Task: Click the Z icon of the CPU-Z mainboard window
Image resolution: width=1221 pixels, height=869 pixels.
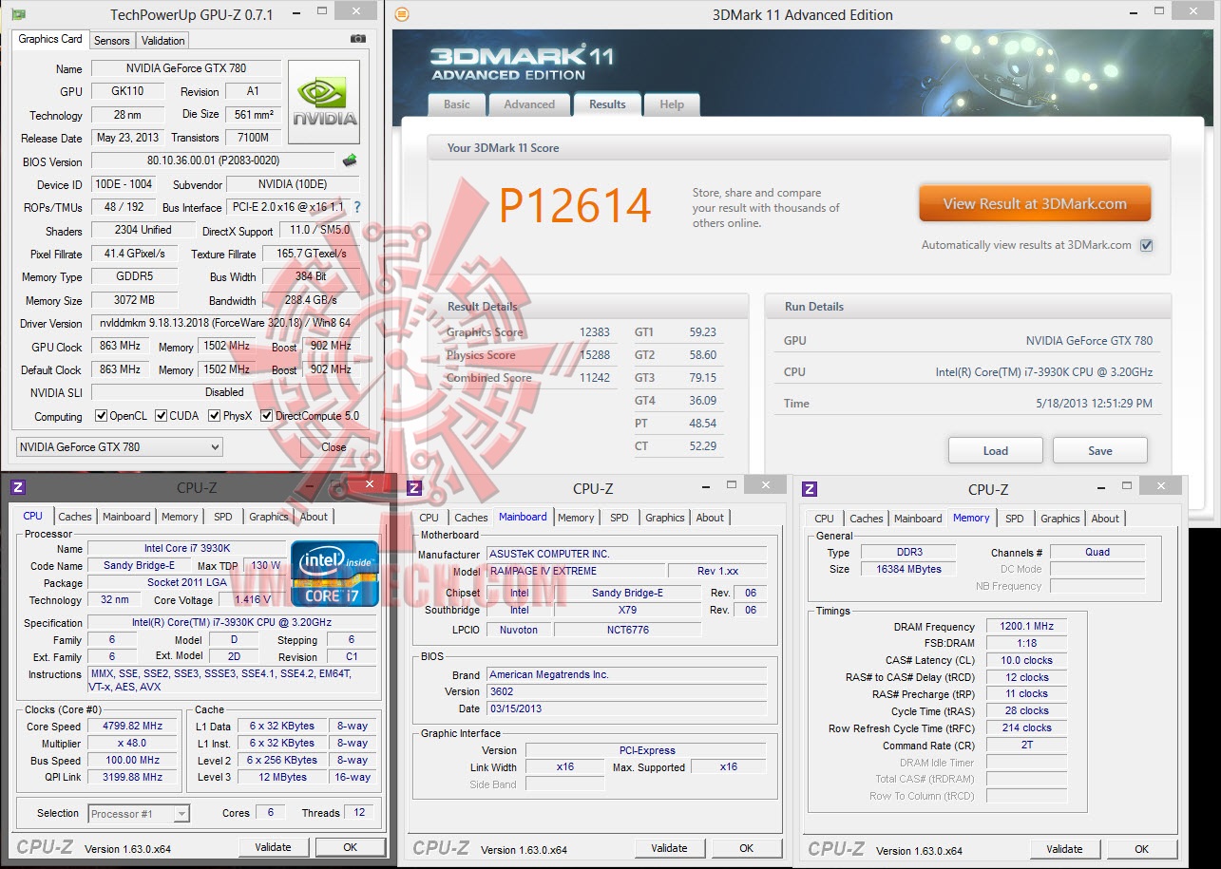Action: (413, 488)
